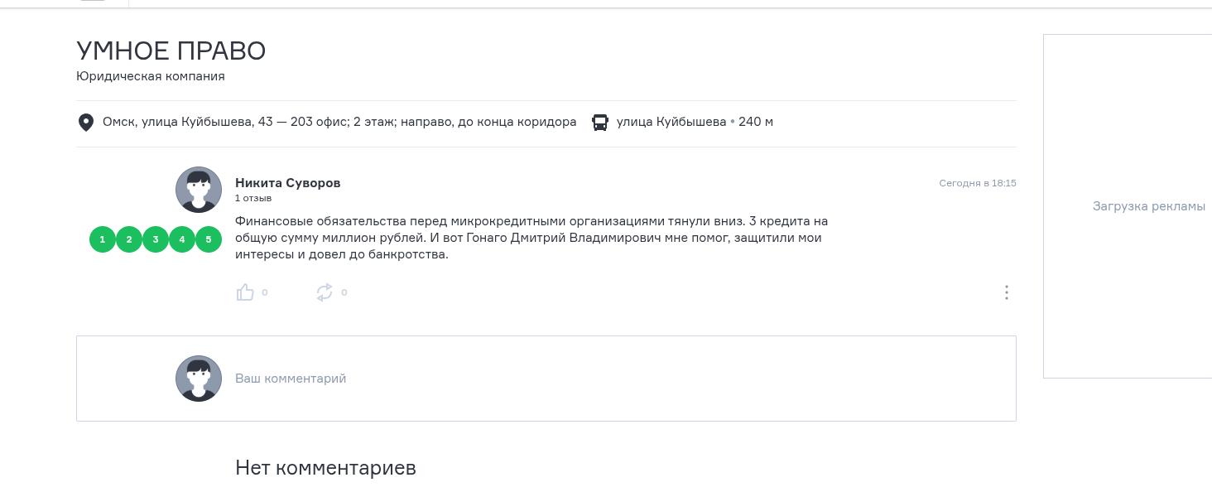Screen dimensions: 1212x492
Task: Click the repost arrows icon
Action: [325, 292]
